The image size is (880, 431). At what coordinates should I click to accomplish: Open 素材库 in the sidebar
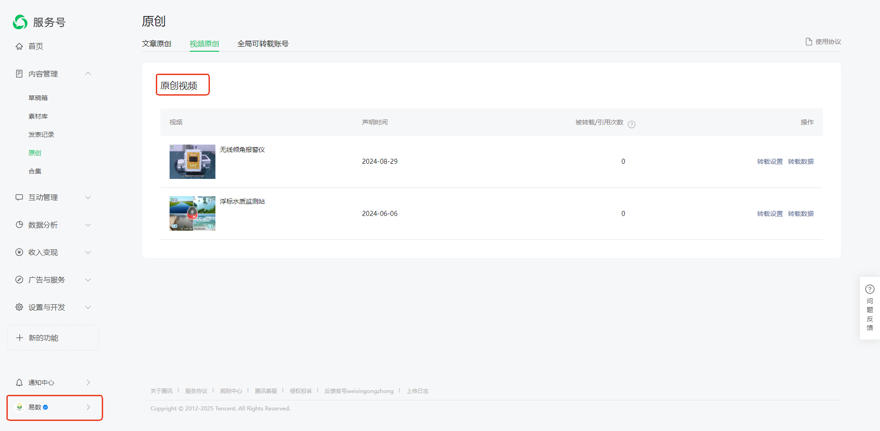(38, 116)
